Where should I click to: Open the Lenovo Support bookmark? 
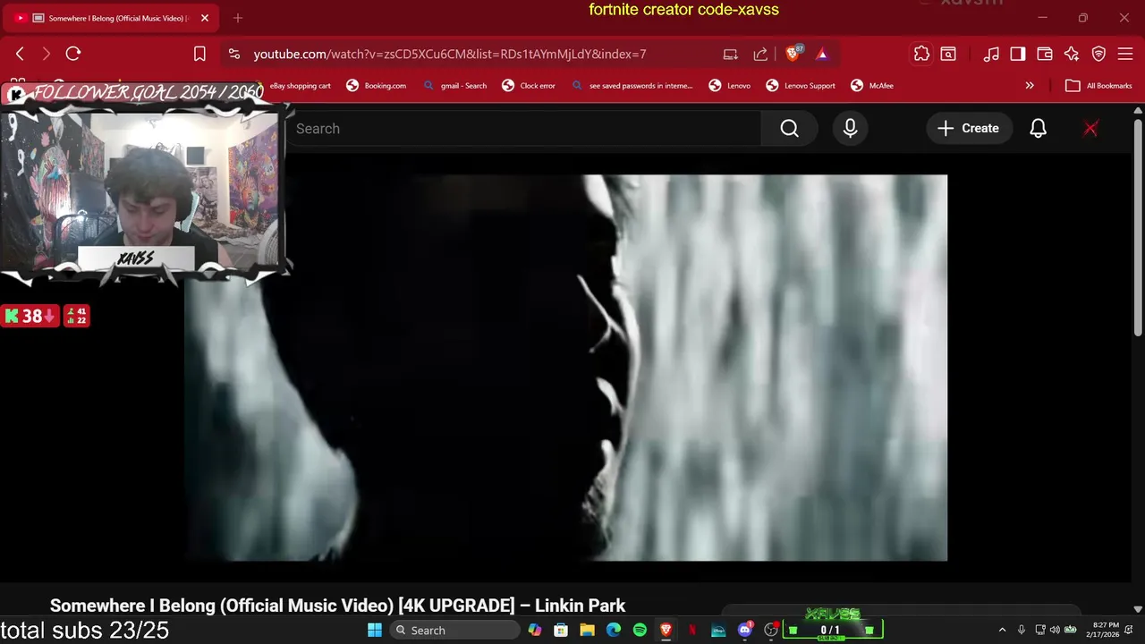[801, 86]
